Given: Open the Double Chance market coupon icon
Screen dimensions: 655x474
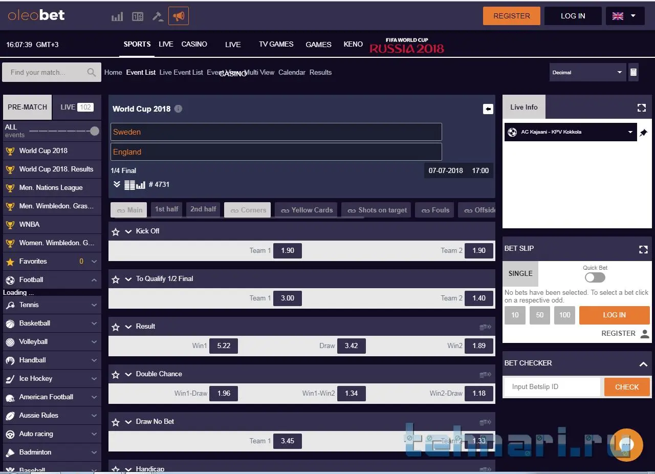Looking at the screenshot, I should (485, 375).
